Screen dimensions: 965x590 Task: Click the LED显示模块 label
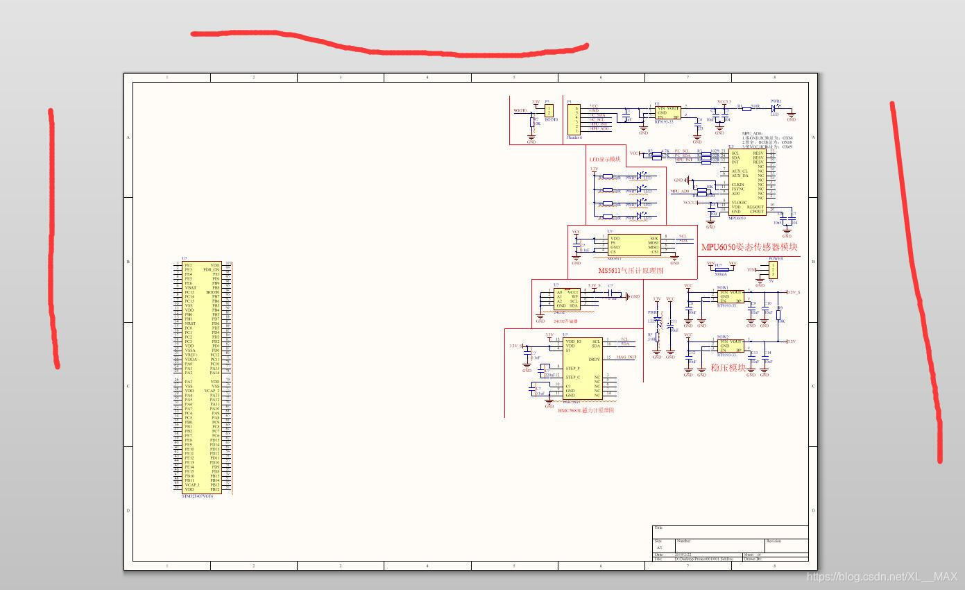(605, 159)
